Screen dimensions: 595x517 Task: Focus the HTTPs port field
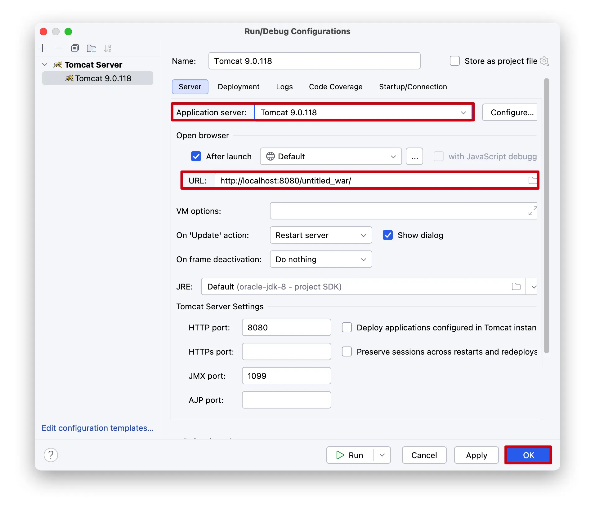[287, 352]
